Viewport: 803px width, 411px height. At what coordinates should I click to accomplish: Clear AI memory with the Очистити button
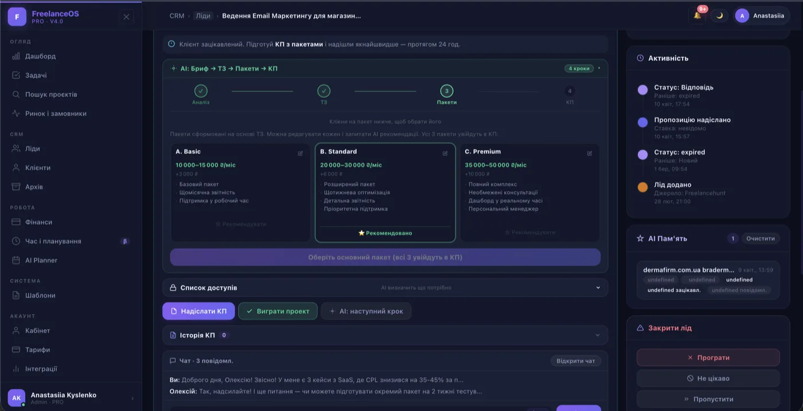(x=761, y=238)
